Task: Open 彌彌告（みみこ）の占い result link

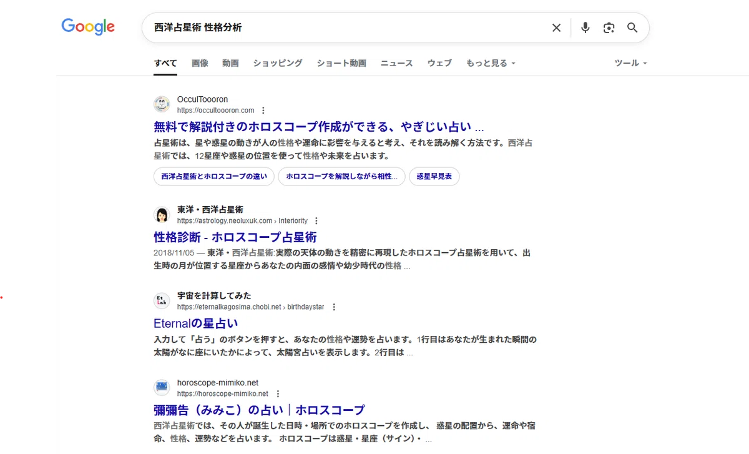Action: [x=259, y=410]
